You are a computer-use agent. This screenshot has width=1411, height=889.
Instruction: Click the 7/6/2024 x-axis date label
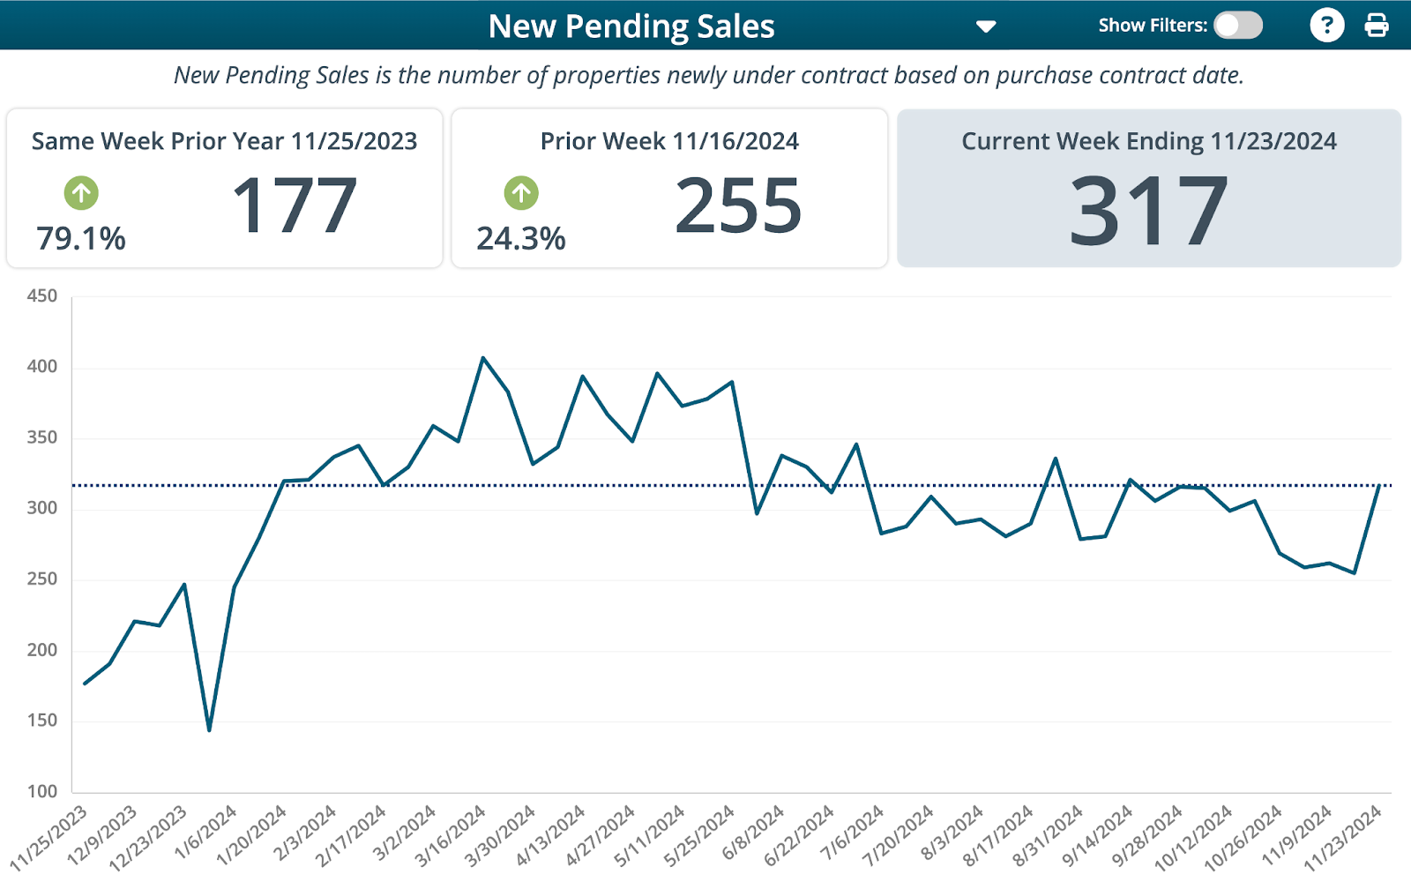854,832
